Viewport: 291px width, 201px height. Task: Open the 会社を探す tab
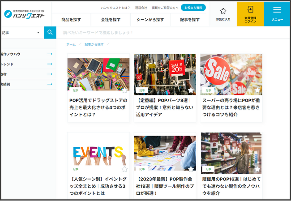[111, 20]
